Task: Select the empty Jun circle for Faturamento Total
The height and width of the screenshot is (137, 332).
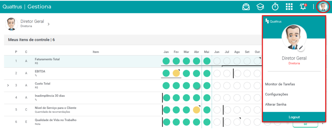Action: pos(217,61)
